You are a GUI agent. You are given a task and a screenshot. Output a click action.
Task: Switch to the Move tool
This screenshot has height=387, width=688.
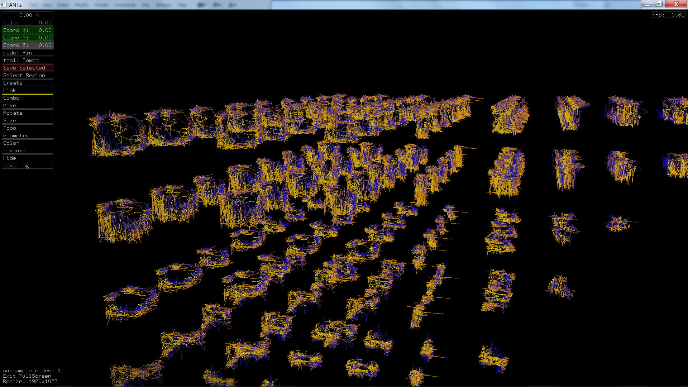27,105
